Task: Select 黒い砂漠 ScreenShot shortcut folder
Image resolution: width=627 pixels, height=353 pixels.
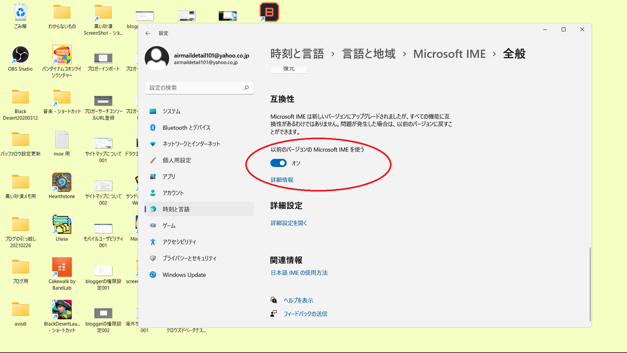Action: tap(103, 19)
